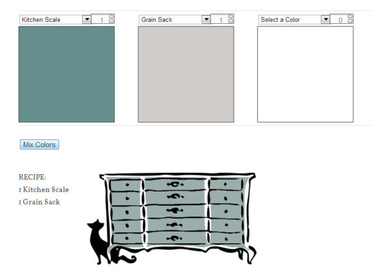This screenshot has height=280, width=371.
Task: Click the empty white third color swatch
Action: (x=305, y=74)
